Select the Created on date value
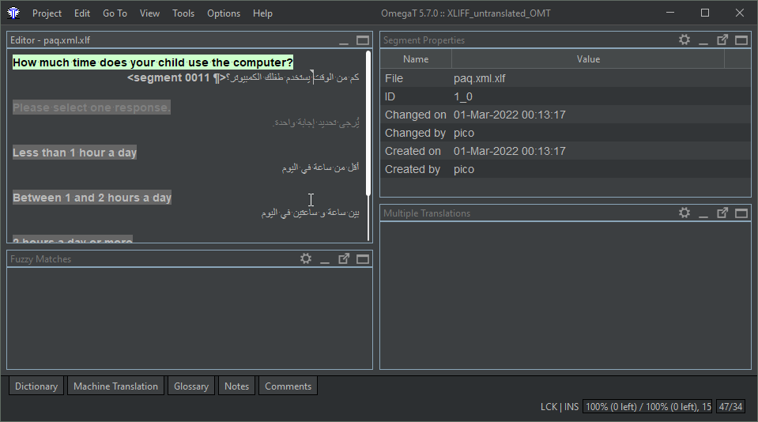 pyautogui.click(x=510, y=151)
